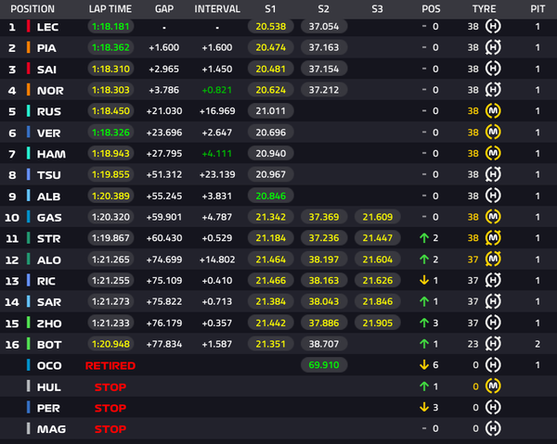Click the STOP status for HUL

(x=110, y=387)
